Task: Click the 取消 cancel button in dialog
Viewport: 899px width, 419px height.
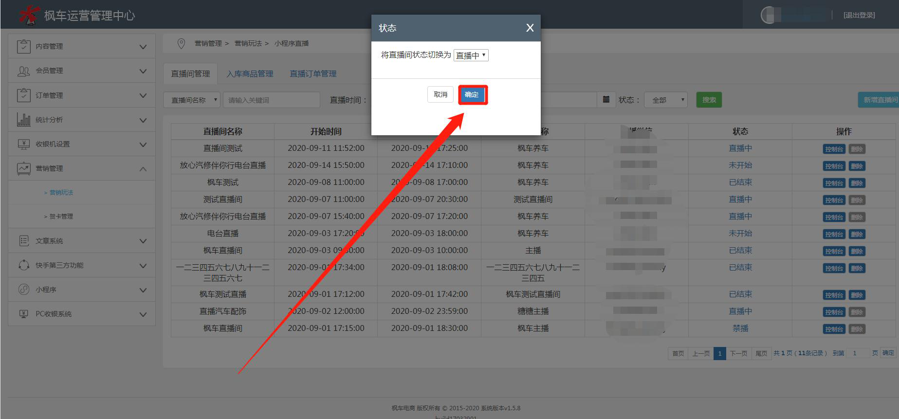Action: [x=440, y=94]
